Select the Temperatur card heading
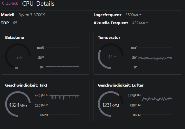The width and height of the screenshot is (185, 129). click(x=109, y=38)
